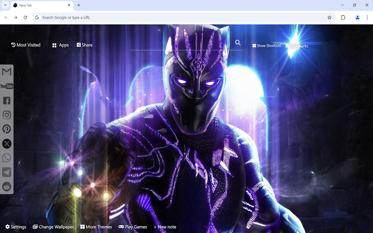Open Gmail from the sidebar
The width and height of the screenshot is (373, 233).
(x=7, y=72)
